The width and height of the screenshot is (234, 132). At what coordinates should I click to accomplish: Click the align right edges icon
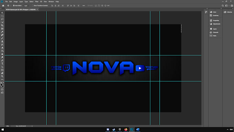(x=58, y=6)
